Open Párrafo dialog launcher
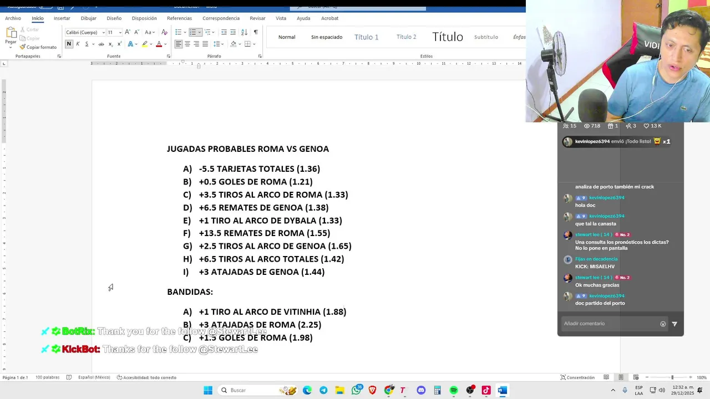The height and width of the screenshot is (399, 710). click(x=260, y=56)
